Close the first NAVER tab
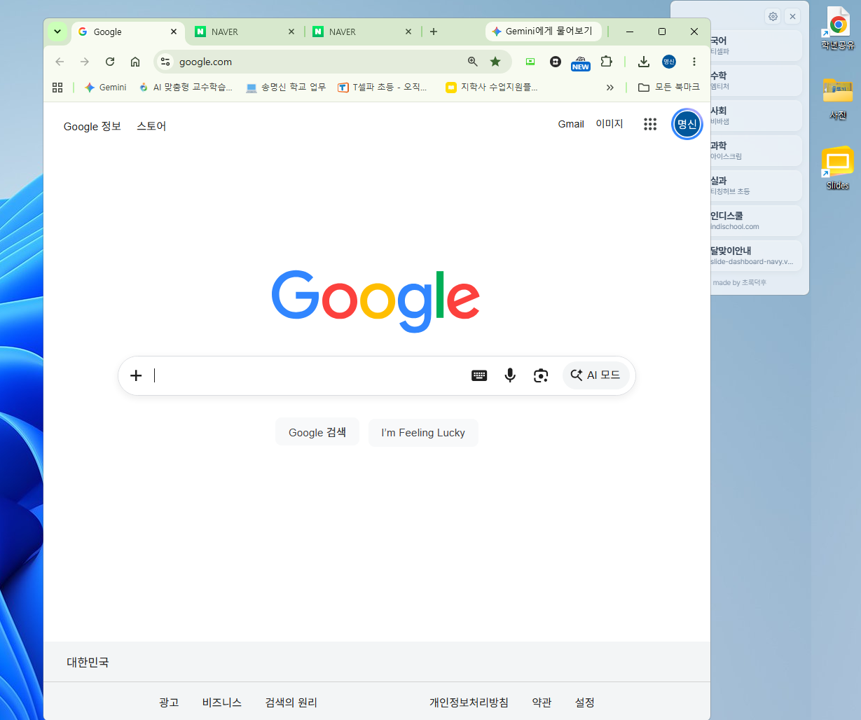 291,32
